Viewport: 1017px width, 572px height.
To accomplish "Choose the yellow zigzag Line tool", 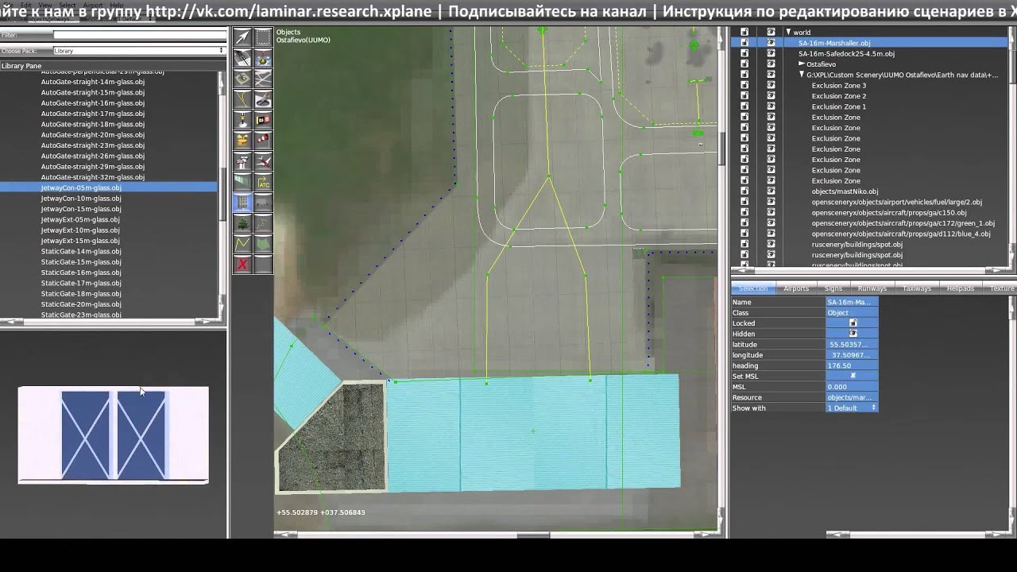I will coord(242,244).
